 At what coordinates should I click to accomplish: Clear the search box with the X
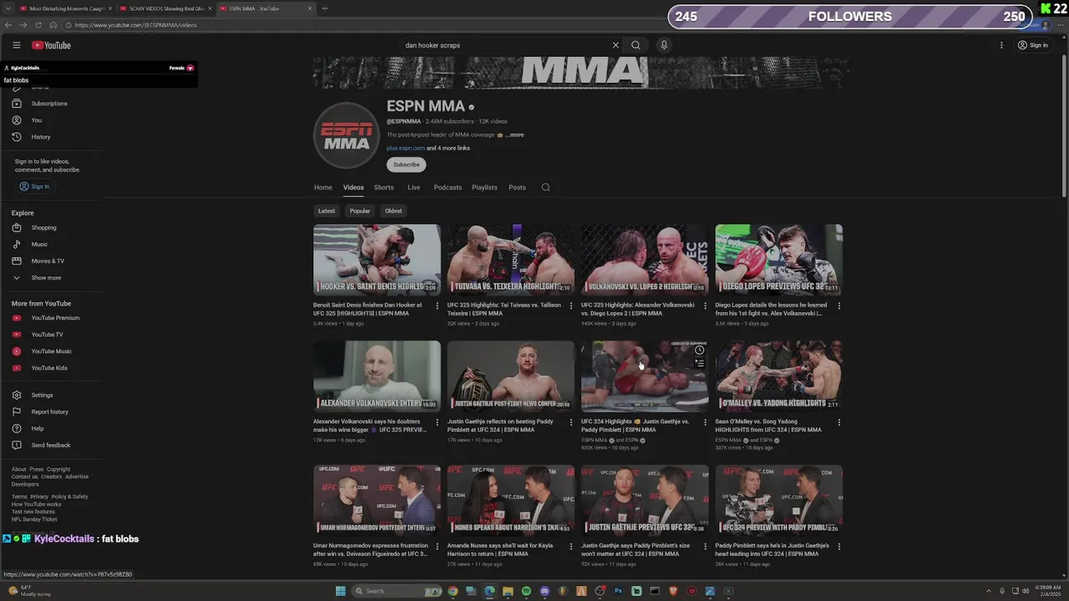tap(616, 45)
